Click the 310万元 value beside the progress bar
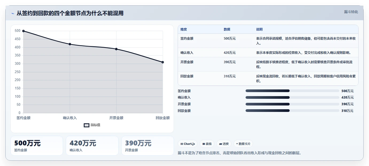The height and width of the screenshot is (166, 369). pyautogui.click(x=347, y=111)
